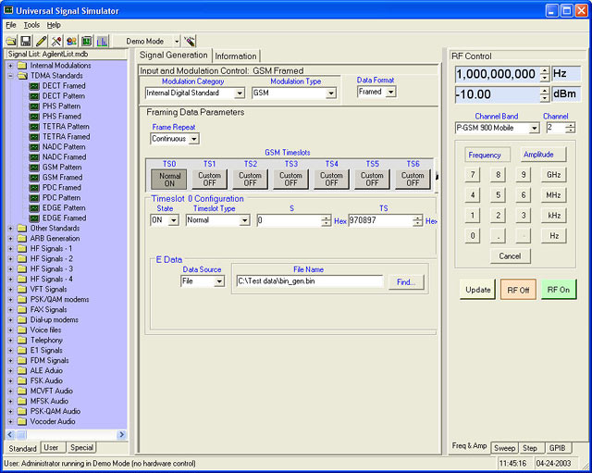Switch to the Information tab
The image size is (592, 473).
(x=236, y=56)
